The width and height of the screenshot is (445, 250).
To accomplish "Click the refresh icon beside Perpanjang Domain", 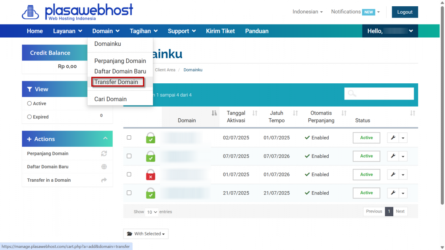I will point(104,153).
